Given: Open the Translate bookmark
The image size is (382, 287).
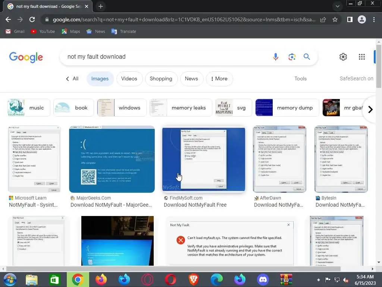Looking at the screenshot, I should pos(124,31).
